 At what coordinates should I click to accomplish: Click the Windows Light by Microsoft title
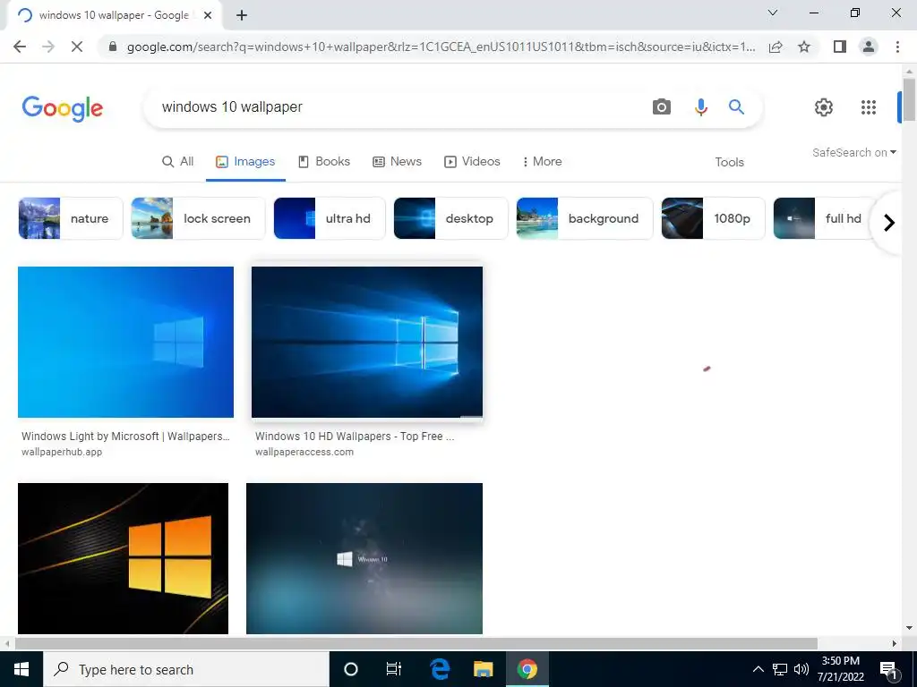125,437
